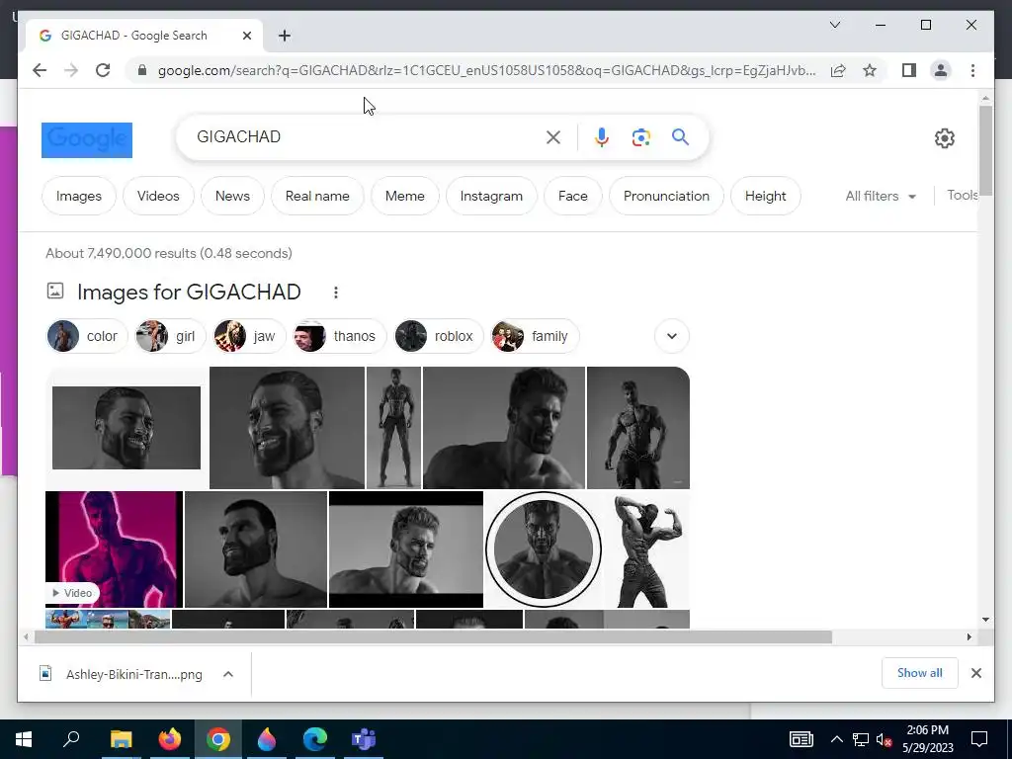Click the site padlock icon

click(142, 70)
